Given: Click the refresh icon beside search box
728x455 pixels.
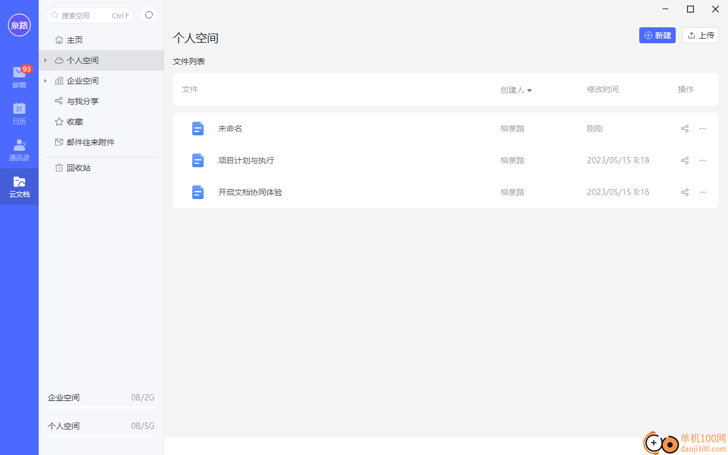Looking at the screenshot, I should [x=149, y=15].
